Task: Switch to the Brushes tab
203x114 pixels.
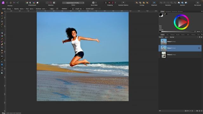Action: pyautogui.click(x=180, y=11)
